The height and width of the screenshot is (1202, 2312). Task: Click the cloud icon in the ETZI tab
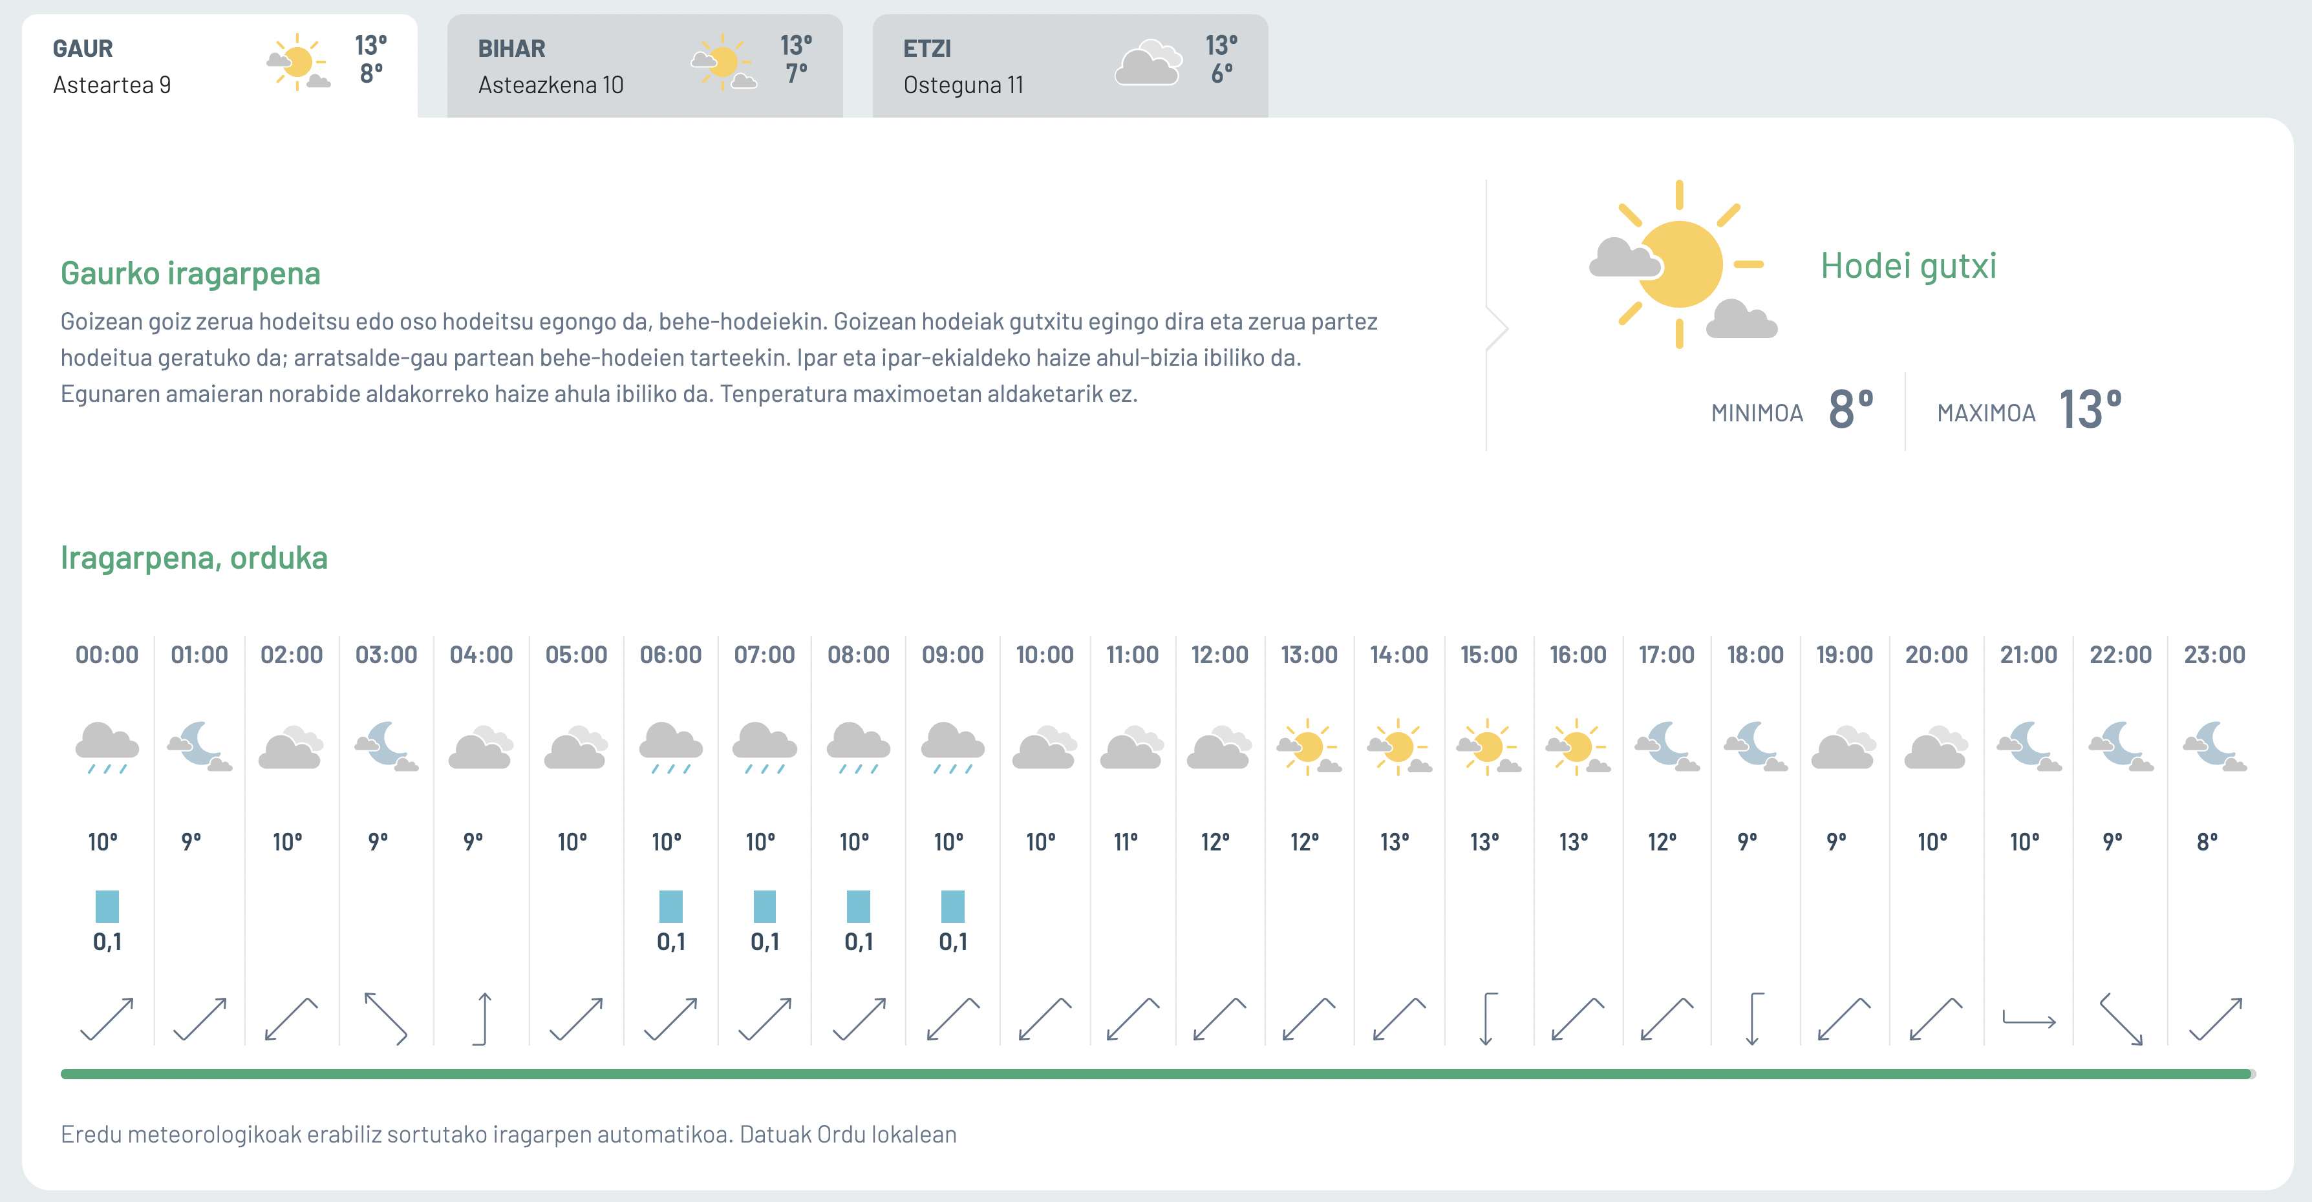point(1148,62)
